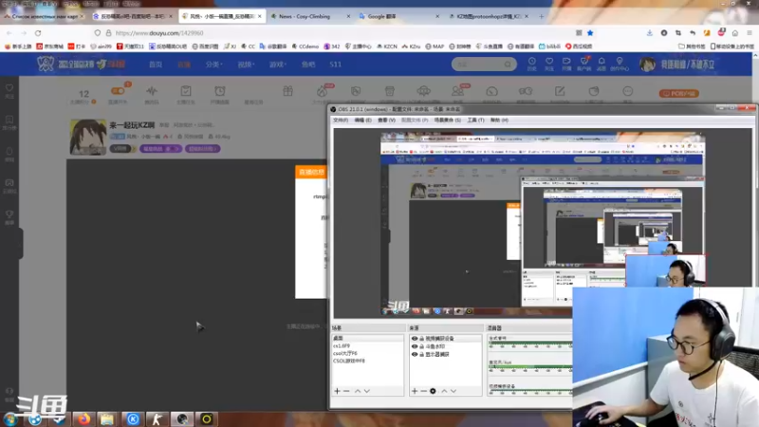This screenshot has width=759, height=427.
Task: Toggle the lock on the 斗鱼水印 source
Action: 421,346
